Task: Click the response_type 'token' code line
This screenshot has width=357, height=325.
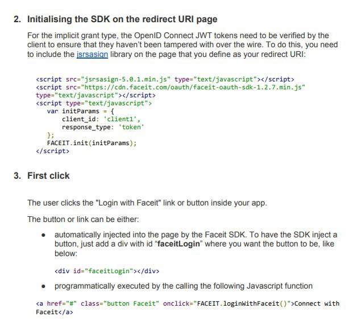Action: coord(103,127)
